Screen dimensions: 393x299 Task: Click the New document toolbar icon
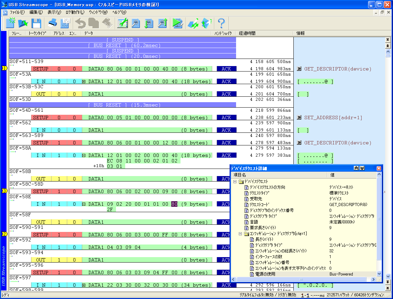click(x=10, y=23)
